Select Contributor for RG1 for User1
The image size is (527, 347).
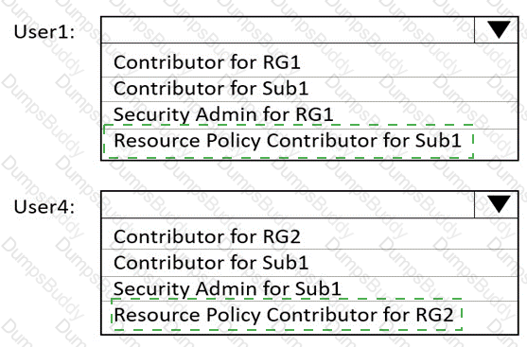coord(309,62)
